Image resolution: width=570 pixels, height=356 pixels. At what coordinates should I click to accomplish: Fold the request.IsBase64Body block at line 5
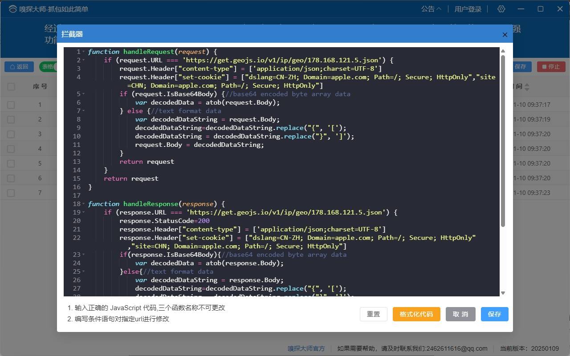click(x=84, y=94)
